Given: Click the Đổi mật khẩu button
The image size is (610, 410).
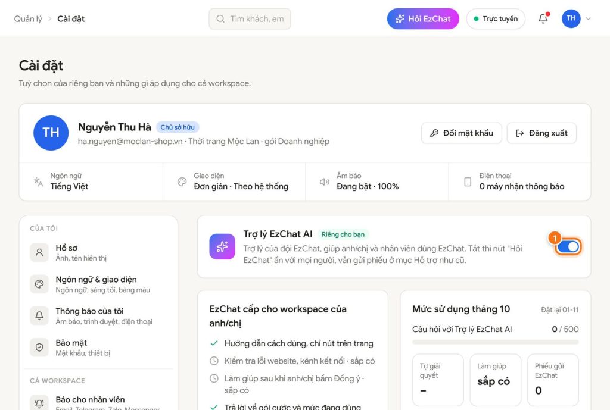Looking at the screenshot, I should click(x=462, y=133).
